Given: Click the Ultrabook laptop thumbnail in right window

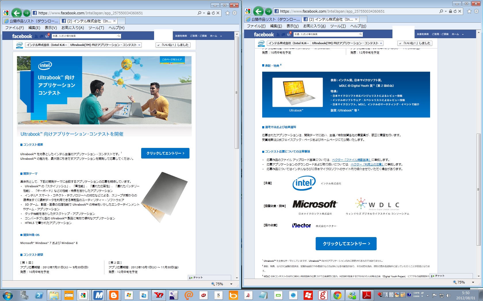Looking at the screenshot, I should tap(297, 92).
